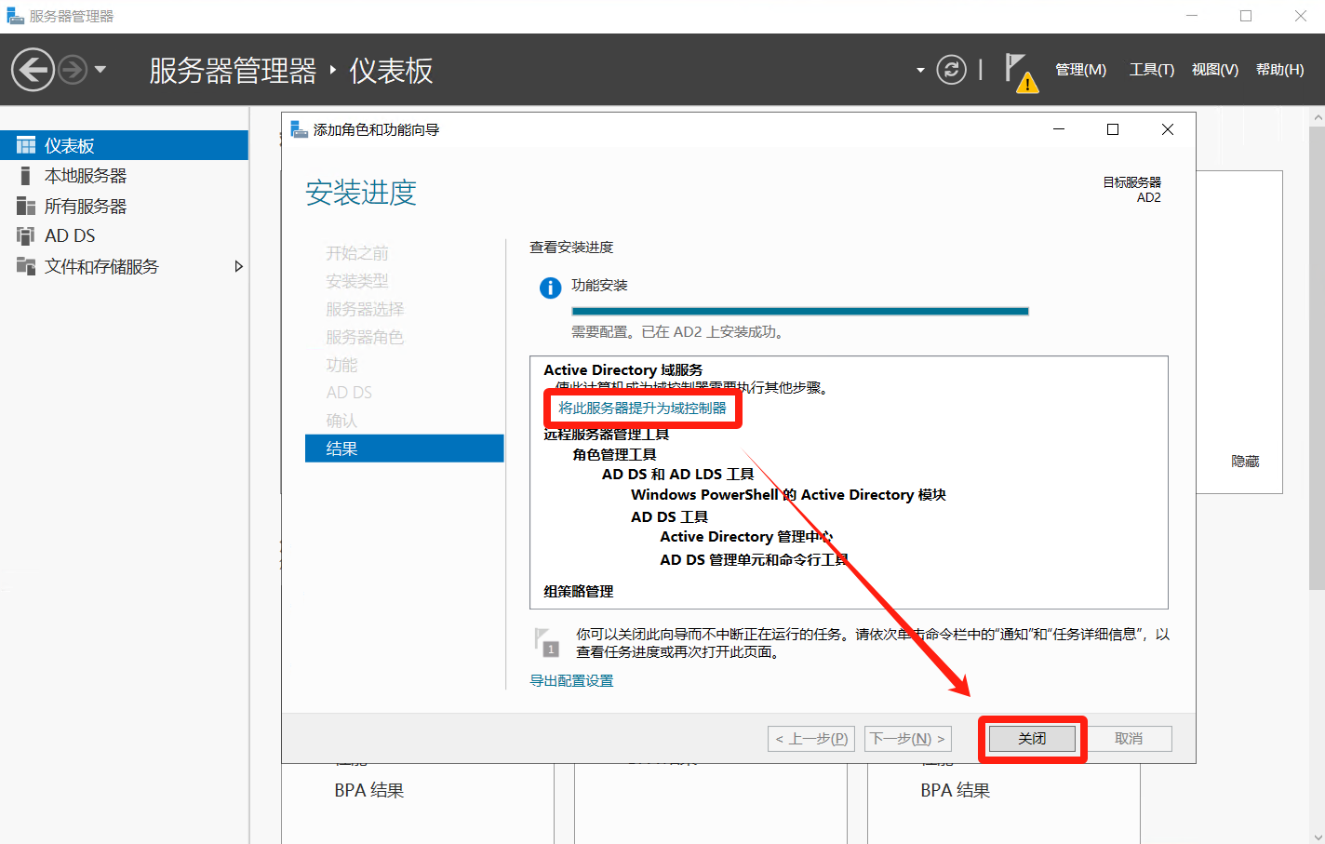
Task: Click the AD DS sidebar icon
Action: 26,236
